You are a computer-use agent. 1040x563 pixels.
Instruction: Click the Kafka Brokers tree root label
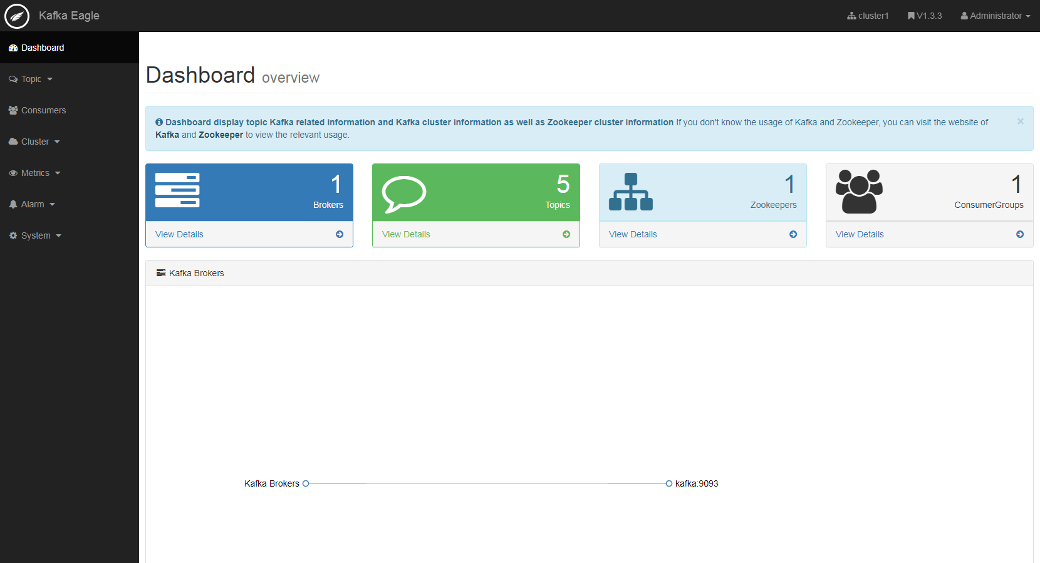(272, 483)
